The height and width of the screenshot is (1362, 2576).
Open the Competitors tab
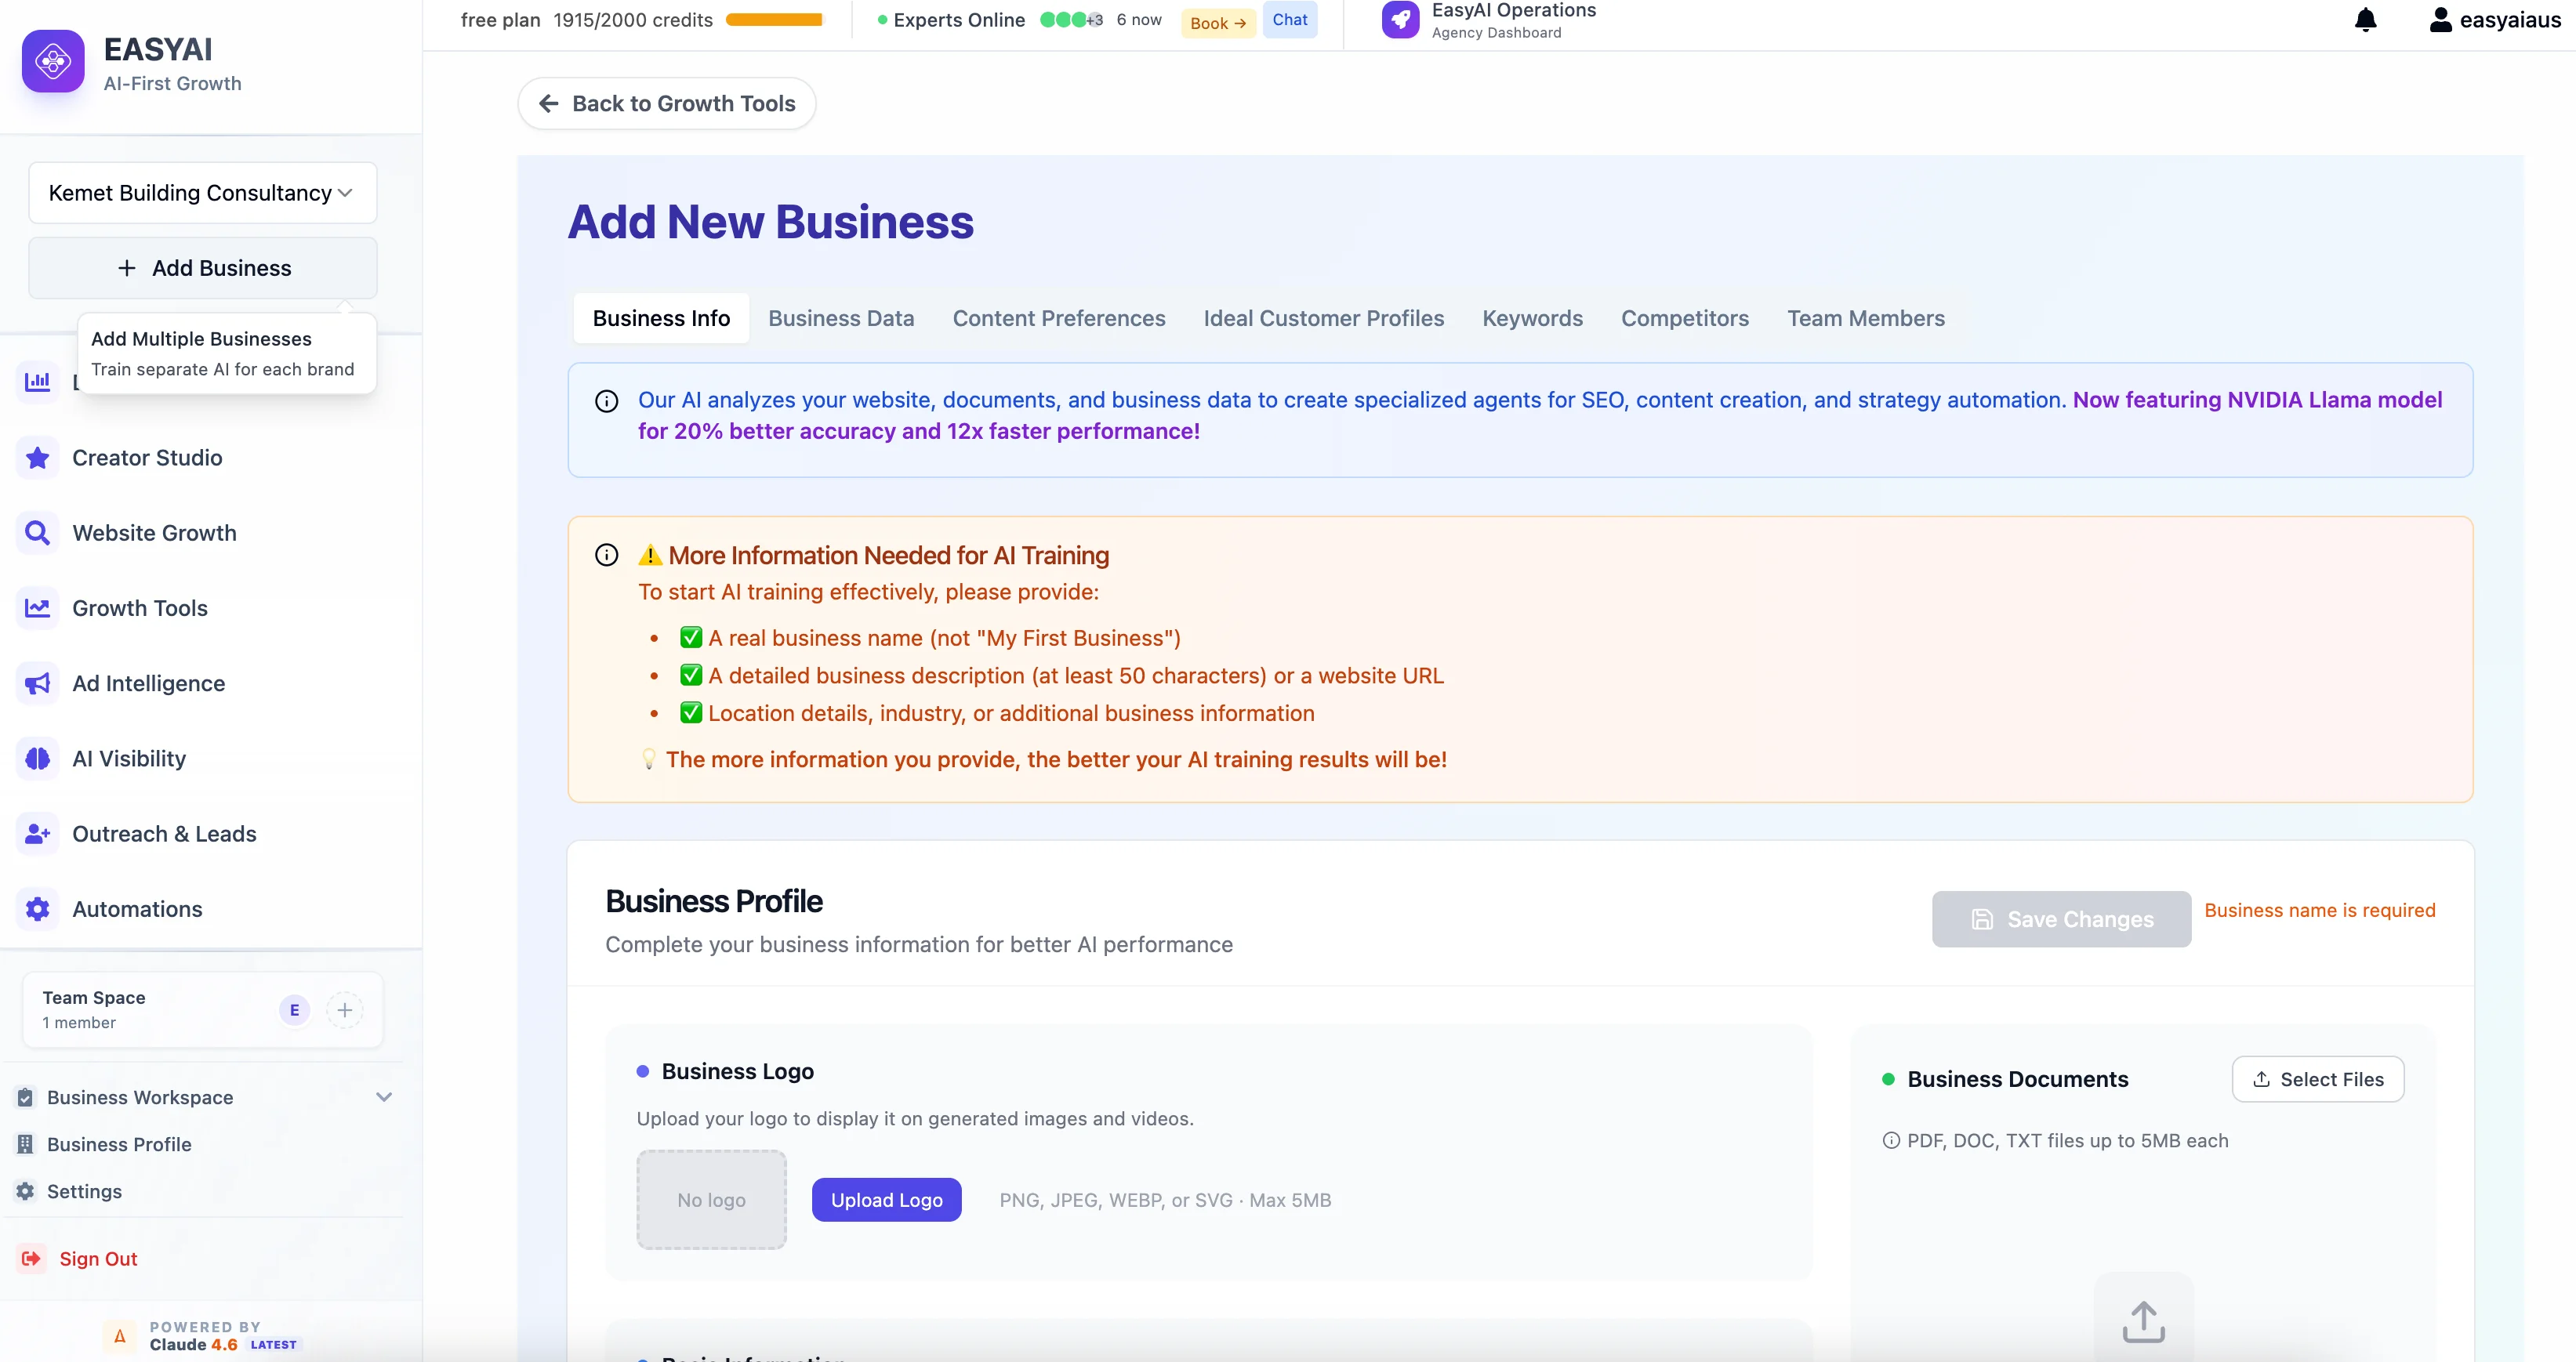pyautogui.click(x=1684, y=318)
